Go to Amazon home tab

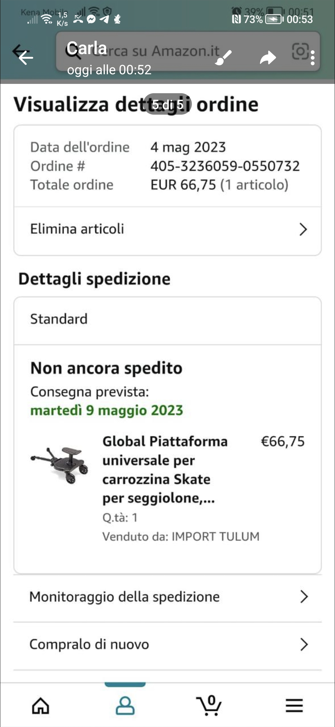coord(41,705)
